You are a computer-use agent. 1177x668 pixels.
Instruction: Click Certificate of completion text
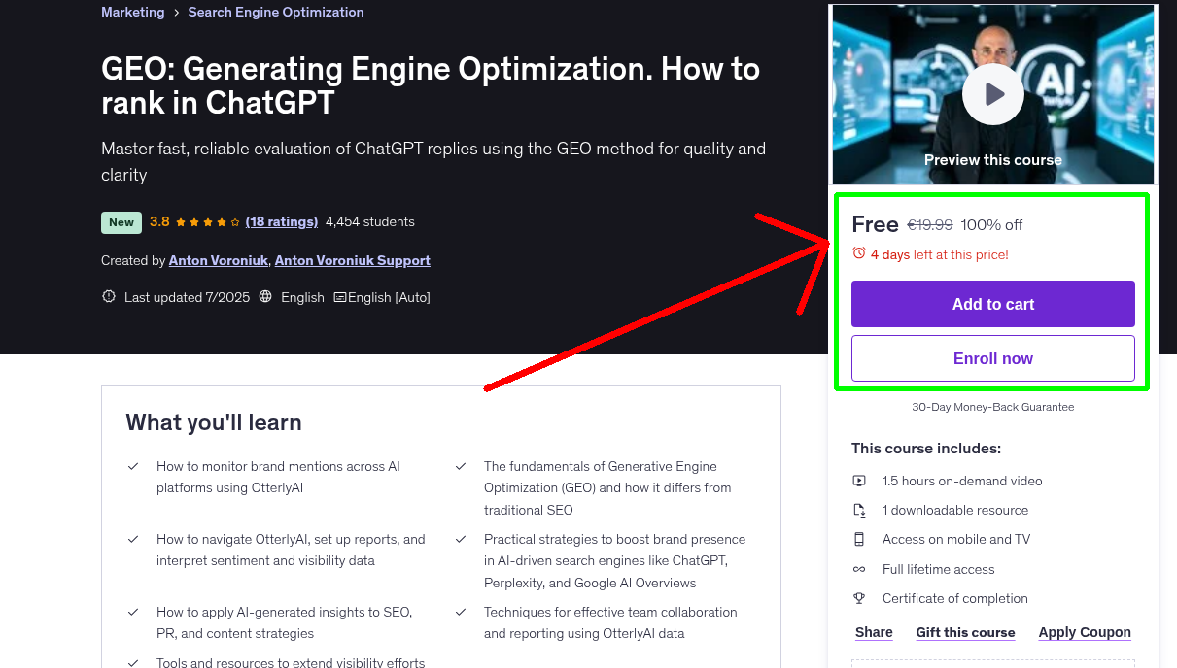(955, 598)
